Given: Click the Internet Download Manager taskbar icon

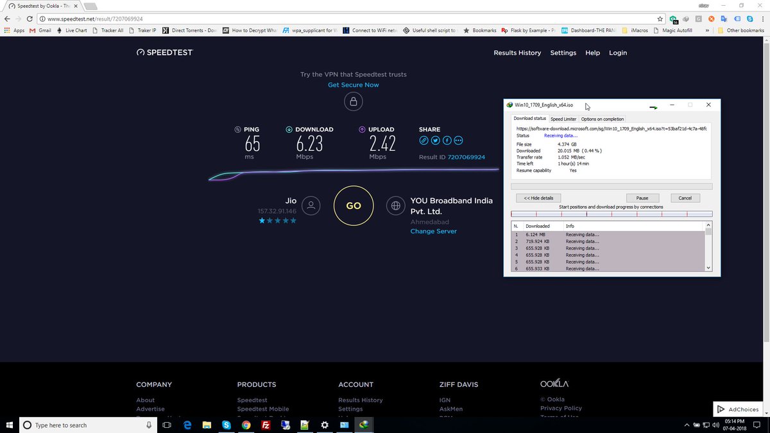Looking at the screenshot, I should [x=364, y=425].
